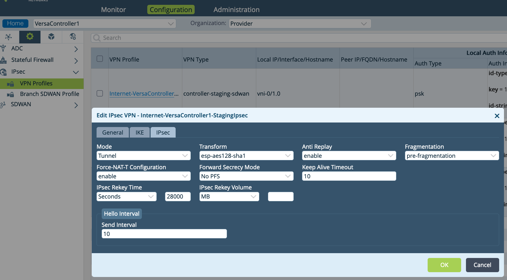The image size is (507, 280).
Task: Switch to the Monitor tab
Action: pyautogui.click(x=113, y=10)
